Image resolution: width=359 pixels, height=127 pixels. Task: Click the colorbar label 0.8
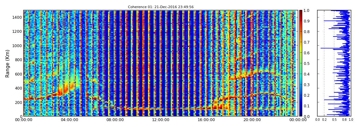click(307, 32)
